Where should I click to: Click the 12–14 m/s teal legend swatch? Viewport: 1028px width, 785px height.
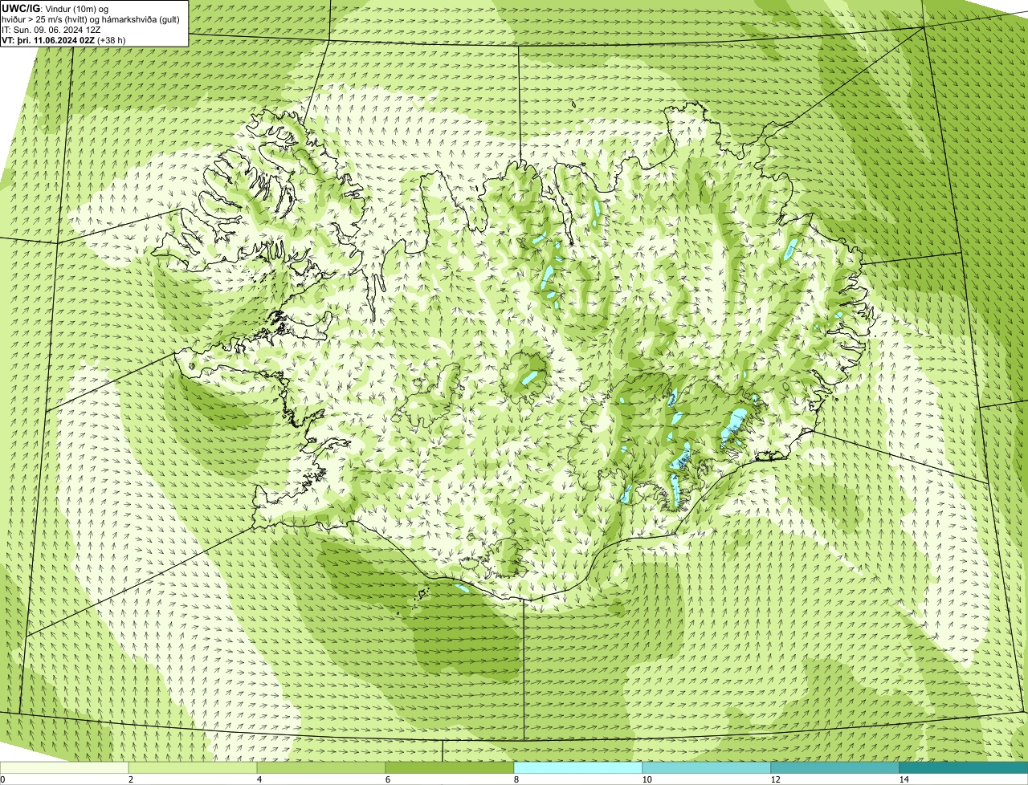coord(835,767)
